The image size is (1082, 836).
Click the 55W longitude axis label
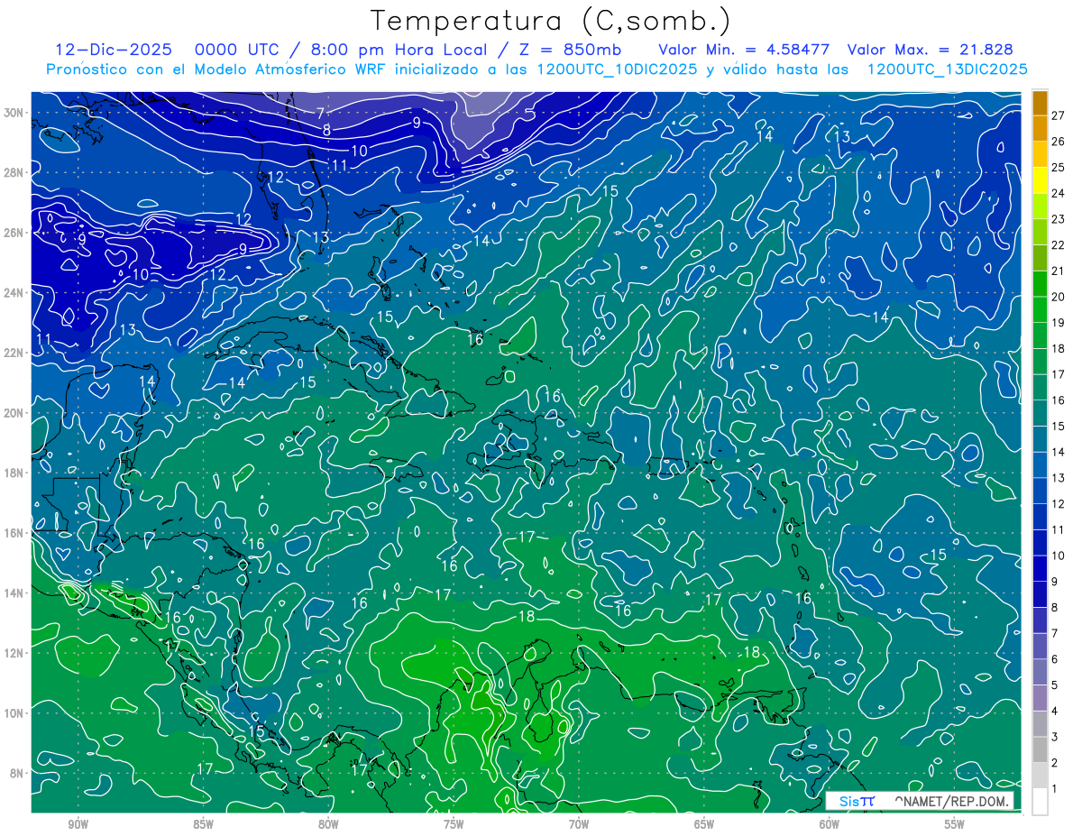click(955, 824)
